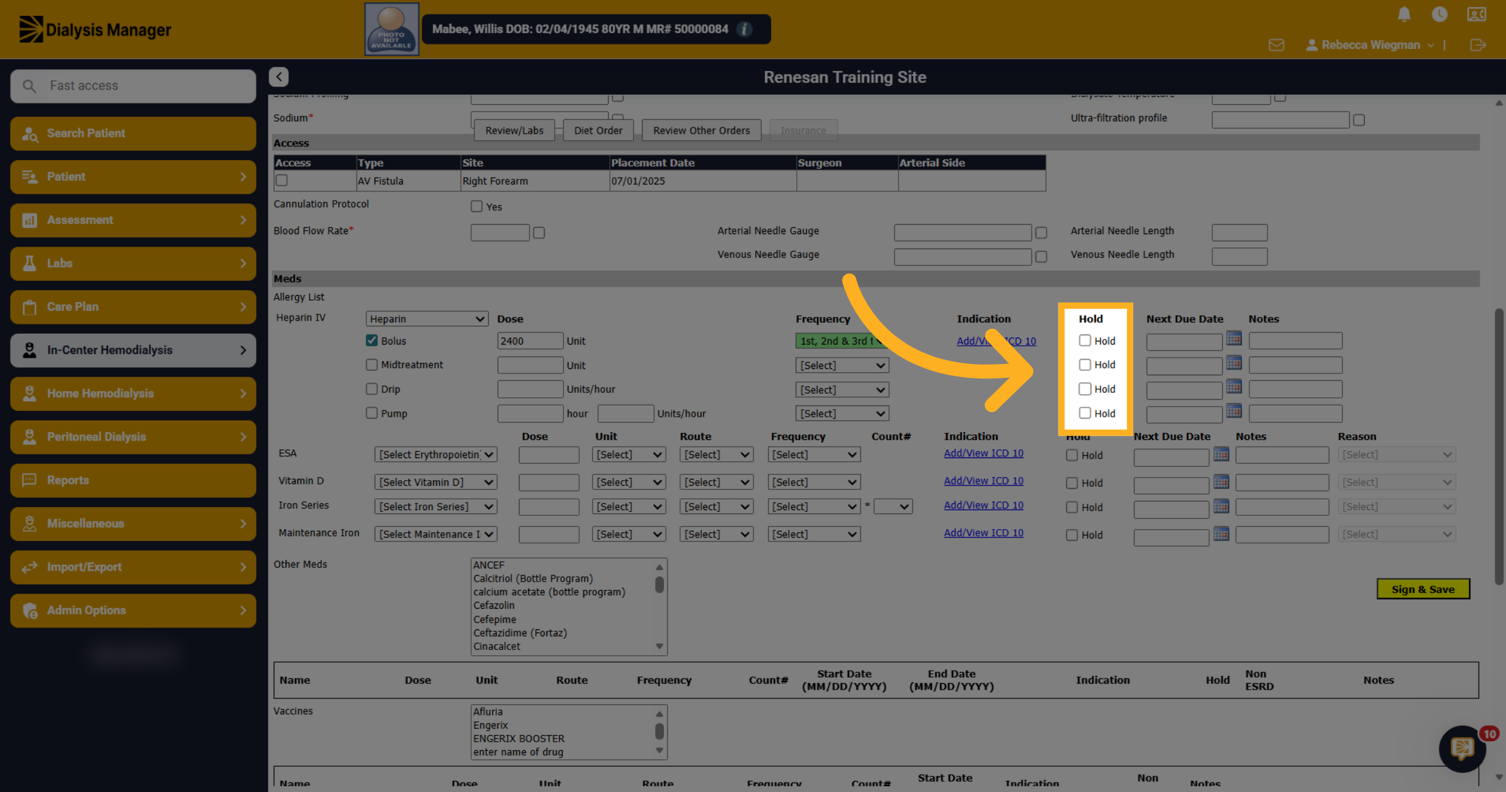Expand Rebecca Wiegman user menu

[x=1370, y=45]
